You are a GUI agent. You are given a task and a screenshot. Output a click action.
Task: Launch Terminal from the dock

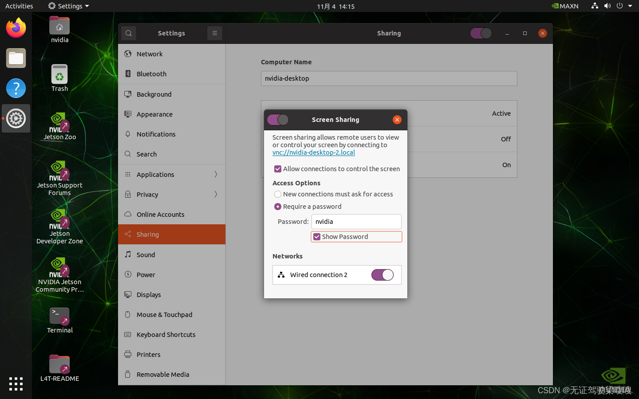click(x=59, y=316)
